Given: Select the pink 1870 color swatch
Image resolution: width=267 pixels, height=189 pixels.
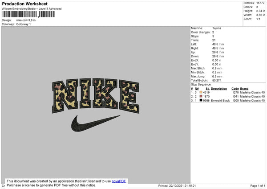Looking at the screenshot, I should [x=201, y=96].
